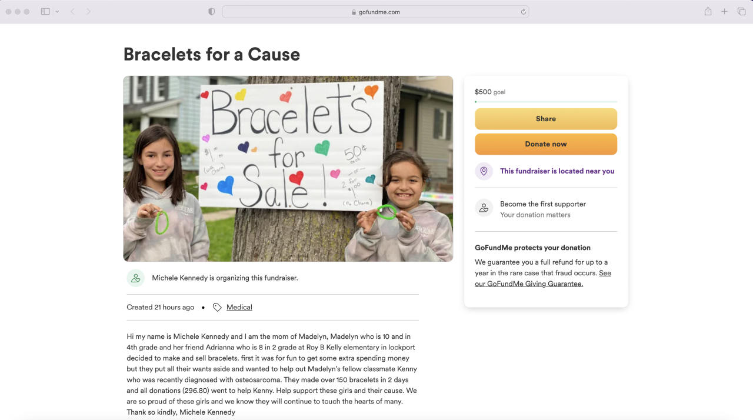753x420 pixels.
Task: Click the organizer avatar icon beside Michele Kennedy
Action: click(x=136, y=278)
